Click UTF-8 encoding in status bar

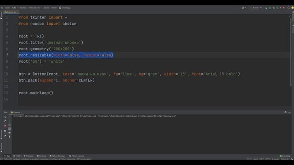pyautogui.click(x=268, y=159)
